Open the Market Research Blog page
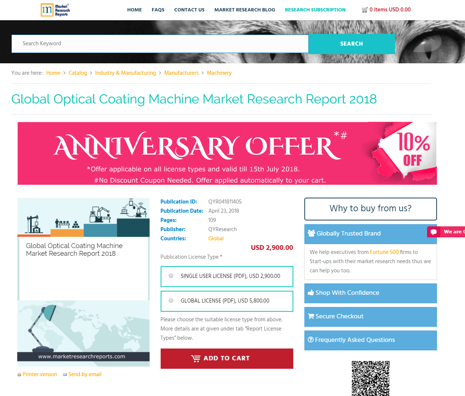Screen dimensions: 465x396 [244, 10]
